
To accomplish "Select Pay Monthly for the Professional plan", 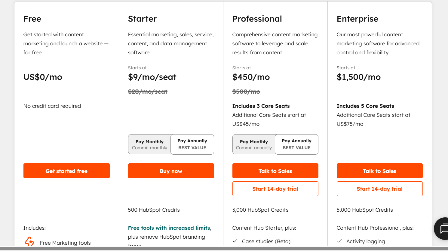I will click(x=254, y=144).
